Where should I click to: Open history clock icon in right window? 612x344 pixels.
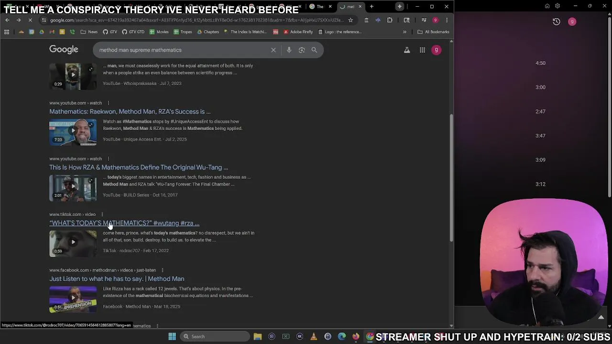click(x=557, y=21)
